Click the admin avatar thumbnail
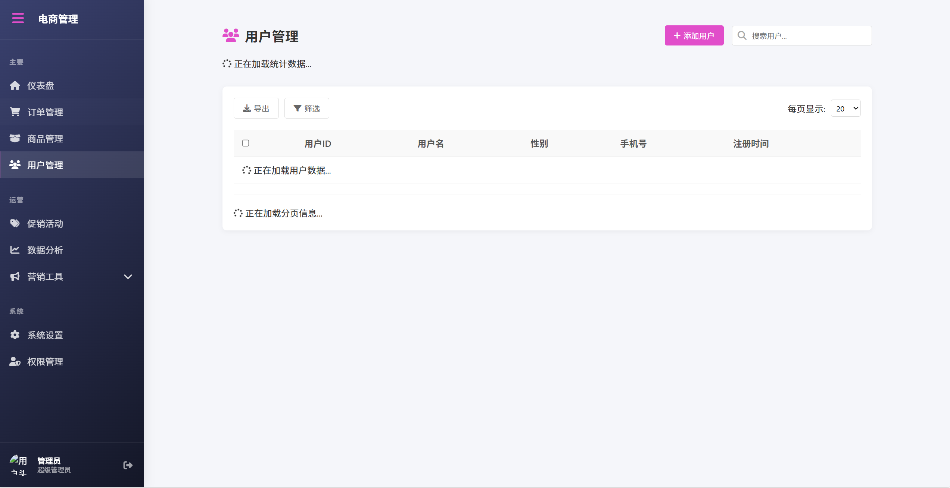This screenshot has height=488, width=950. click(x=19, y=465)
